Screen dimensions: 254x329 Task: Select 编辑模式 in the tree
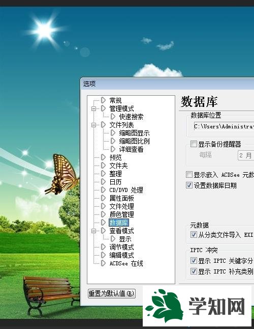tap(121, 255)
